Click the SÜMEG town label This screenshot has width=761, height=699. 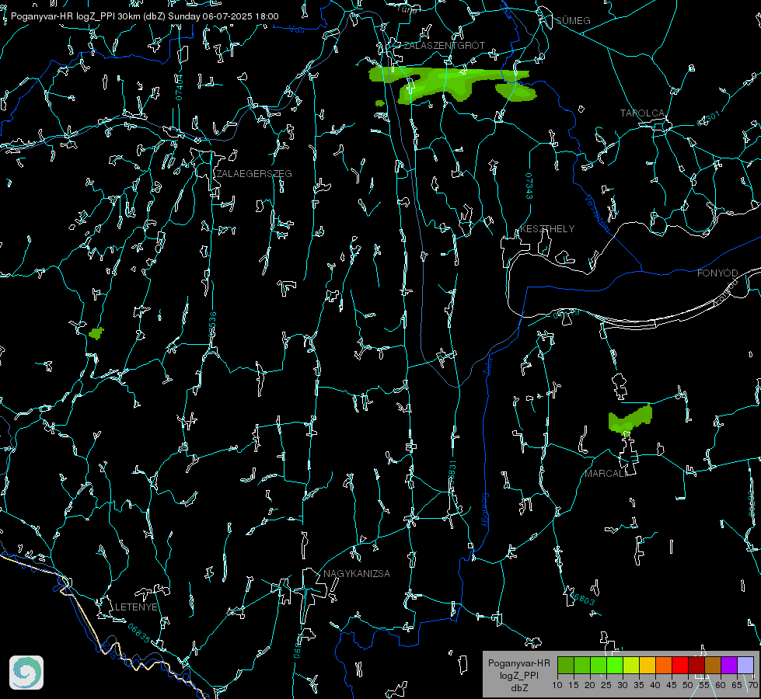point(573,21)
